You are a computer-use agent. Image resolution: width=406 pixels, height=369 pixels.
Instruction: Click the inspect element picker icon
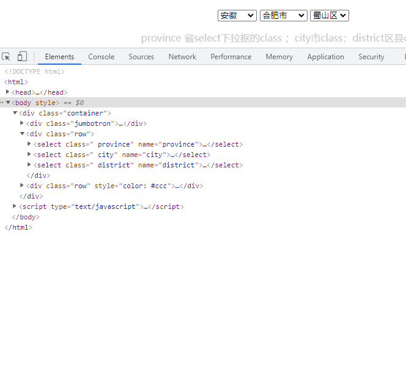[6, 57]
